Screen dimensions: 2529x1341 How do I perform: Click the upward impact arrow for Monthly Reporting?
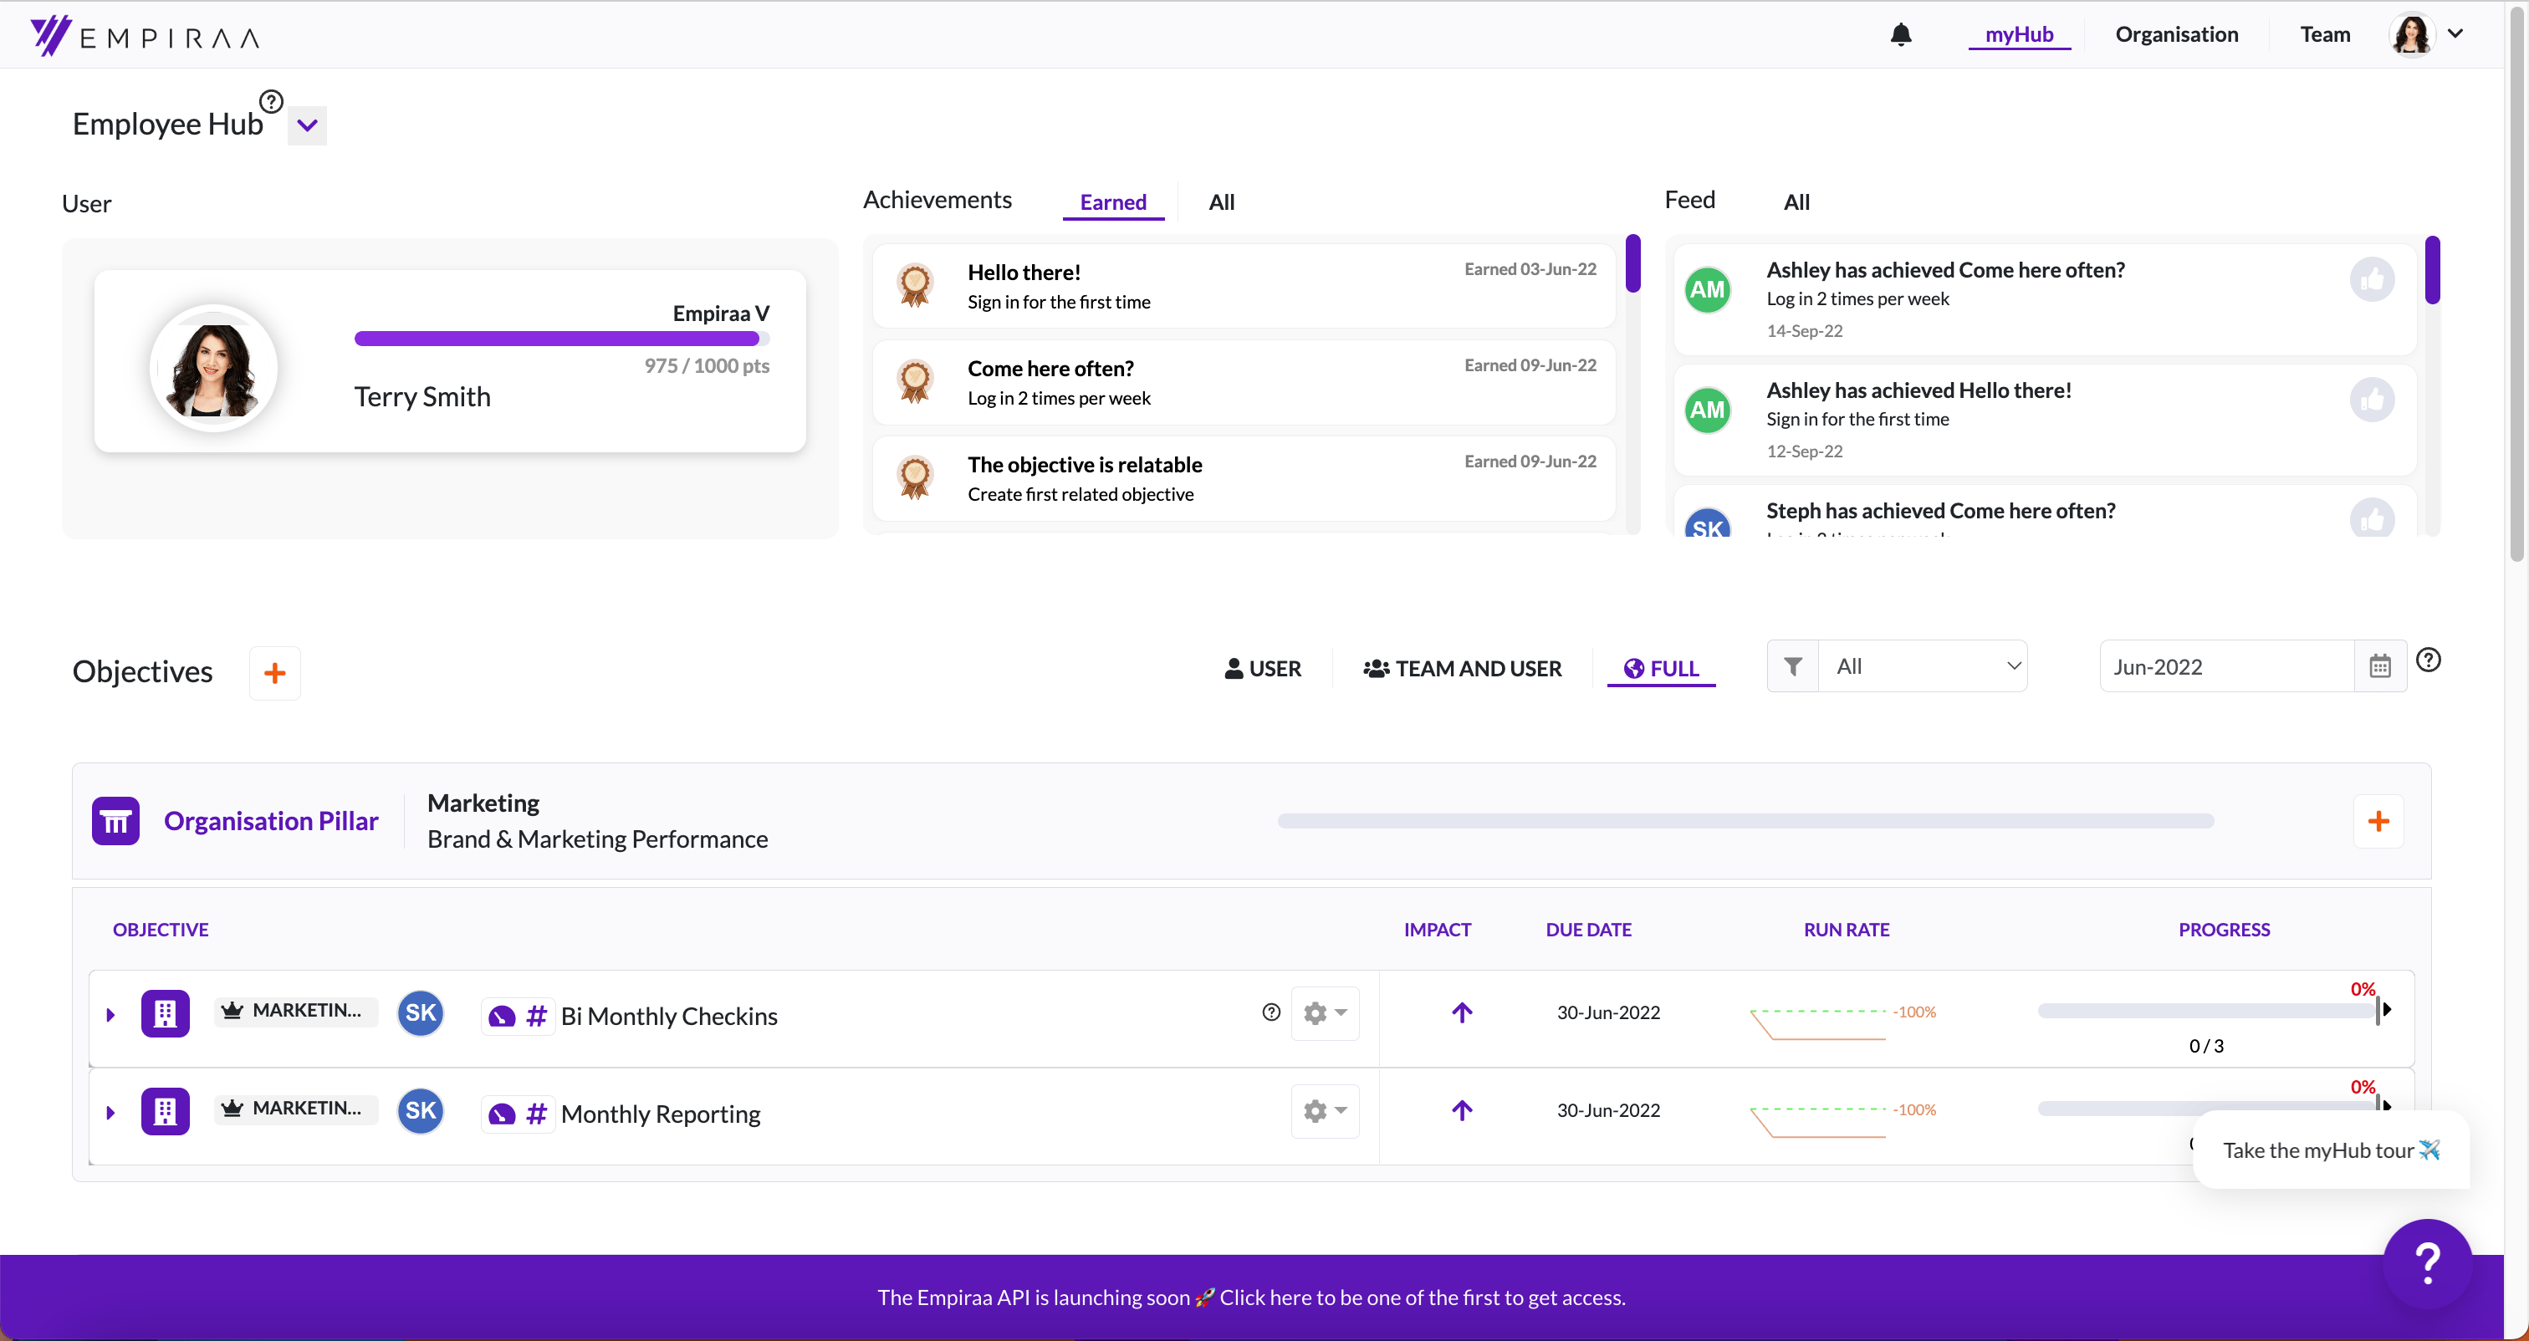tap(1462, 1110)
